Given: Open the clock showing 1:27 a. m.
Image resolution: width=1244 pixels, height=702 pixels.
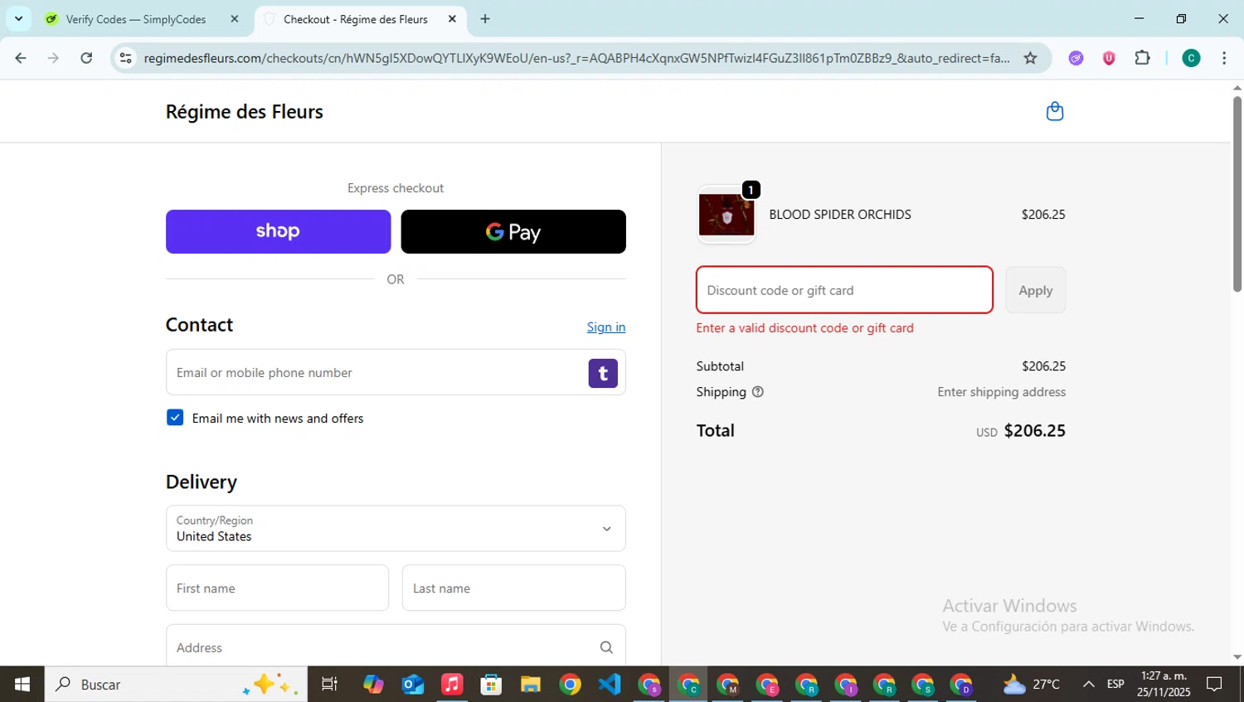Looking at the screenshot, I should (1164, 685).
